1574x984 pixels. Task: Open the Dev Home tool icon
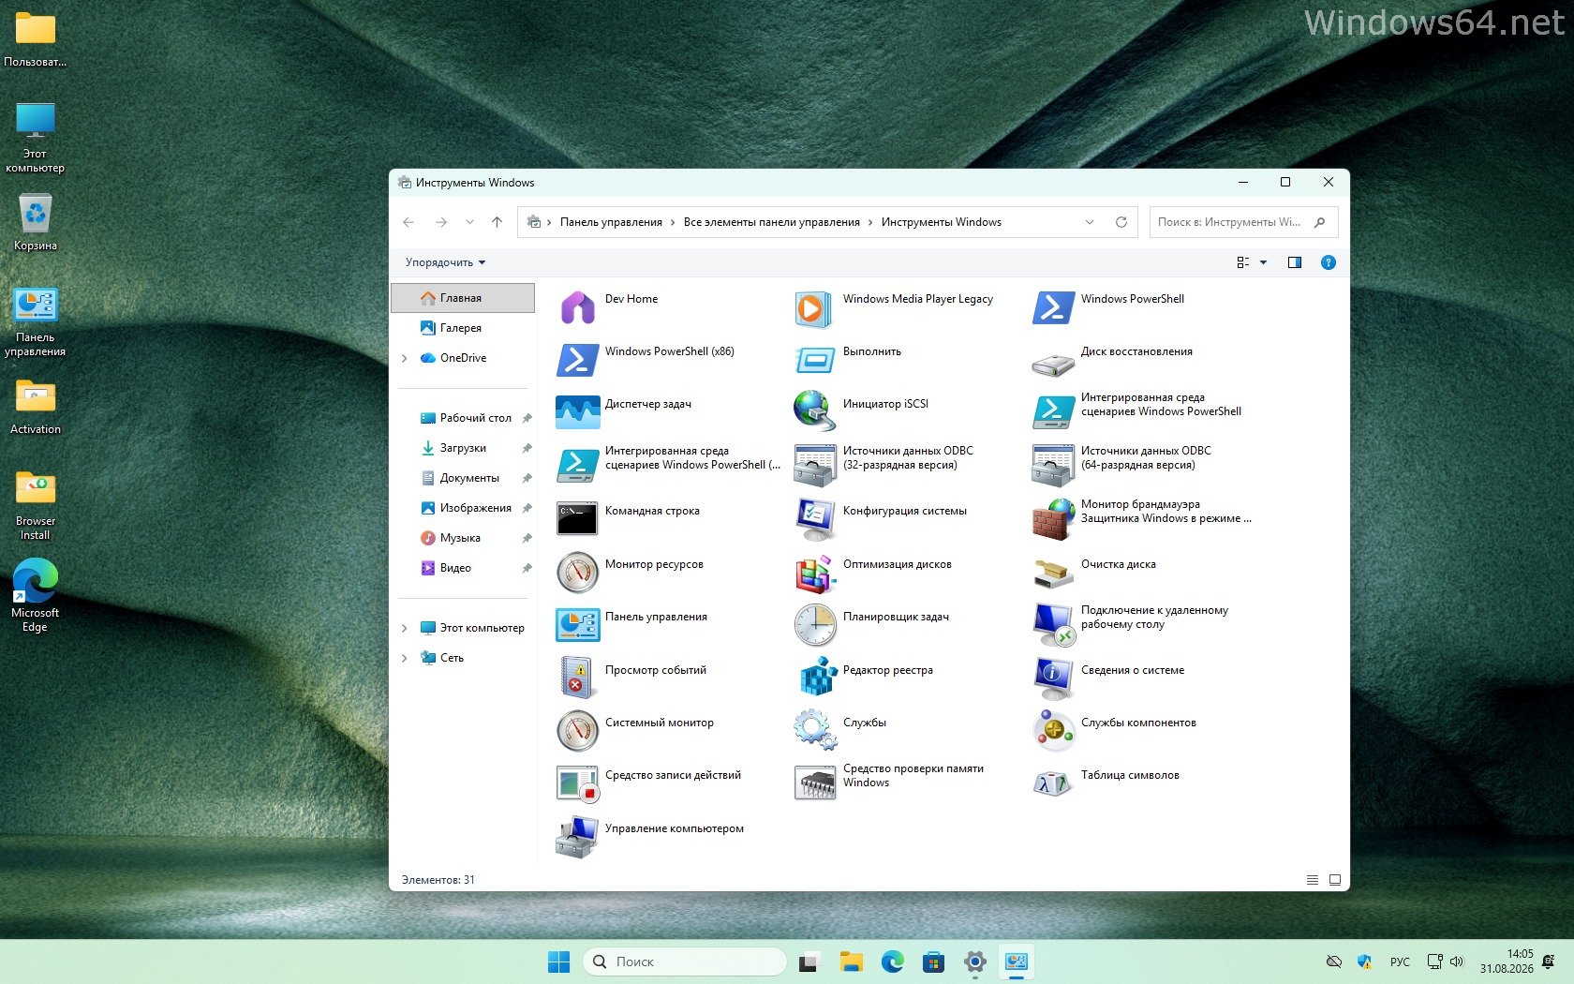(x=577, y=307)
